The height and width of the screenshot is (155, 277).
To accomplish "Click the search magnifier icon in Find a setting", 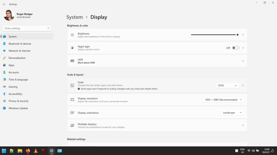I will [48, 28].
